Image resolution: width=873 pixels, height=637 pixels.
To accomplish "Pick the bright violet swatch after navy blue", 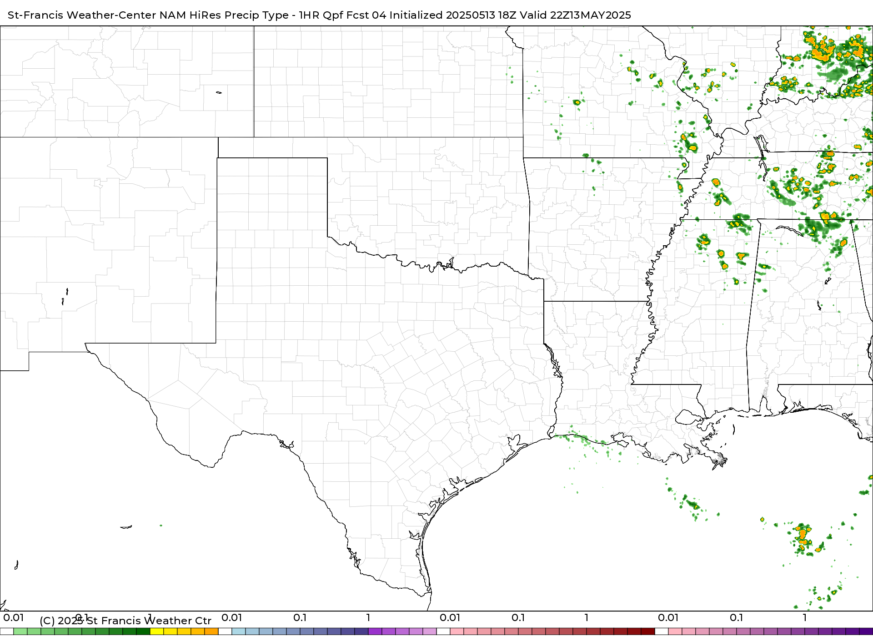I will [x=375, y=632].
